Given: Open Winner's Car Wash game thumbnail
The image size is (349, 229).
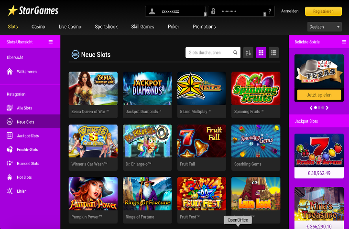Looking at the screenshot, I should (x=93, y=141).
